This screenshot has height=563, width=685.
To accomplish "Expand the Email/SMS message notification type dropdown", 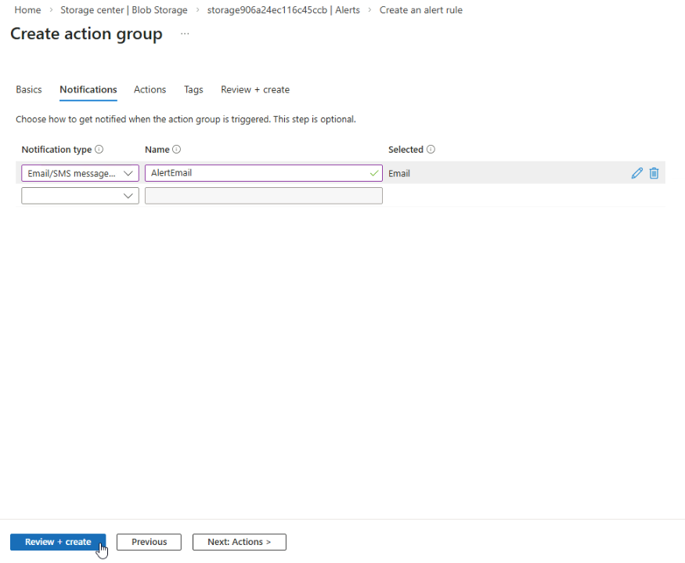I will 80,173.
